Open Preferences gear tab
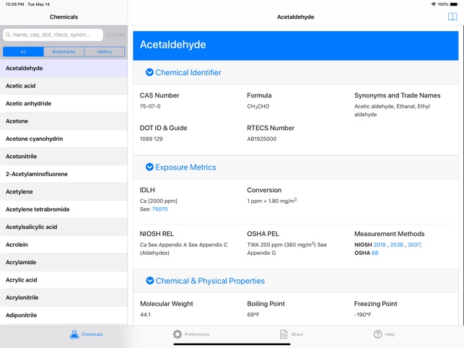The image size is (464, 348). [191, 334]
